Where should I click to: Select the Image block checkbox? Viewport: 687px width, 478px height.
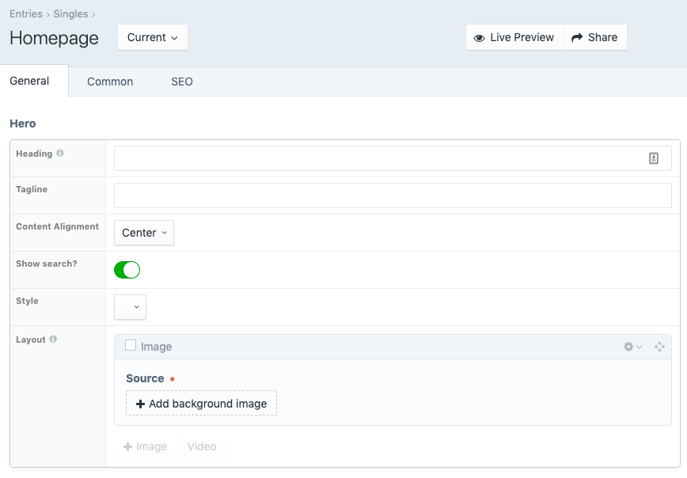point(130,346)
